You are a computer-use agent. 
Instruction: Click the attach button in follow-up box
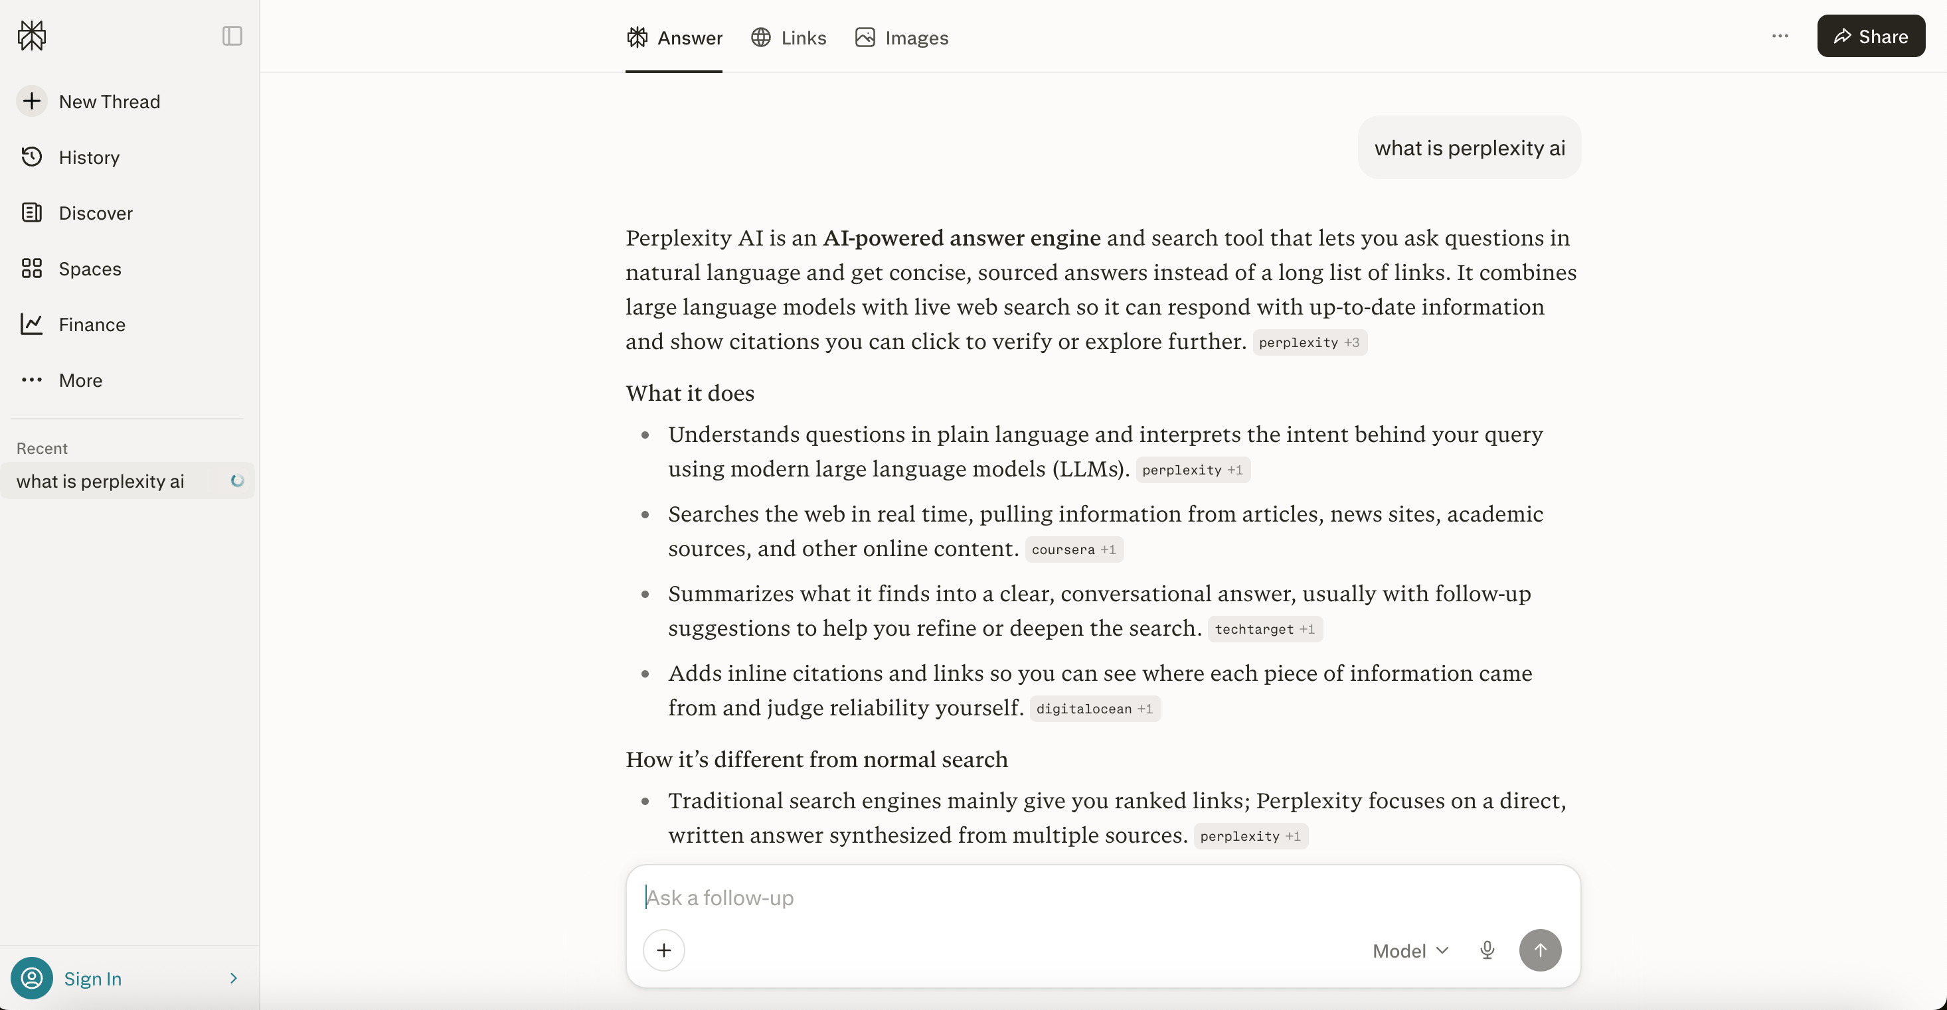663,950
